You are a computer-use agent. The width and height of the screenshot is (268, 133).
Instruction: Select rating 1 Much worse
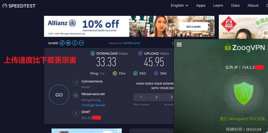point(141,97)
